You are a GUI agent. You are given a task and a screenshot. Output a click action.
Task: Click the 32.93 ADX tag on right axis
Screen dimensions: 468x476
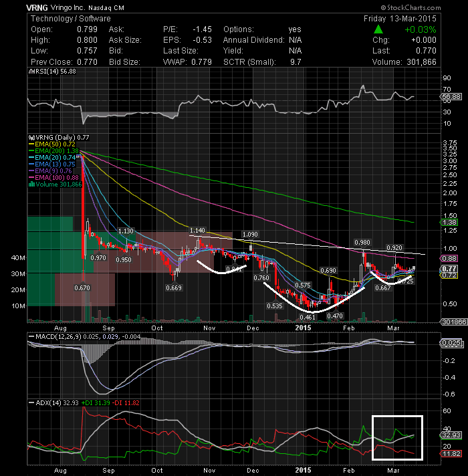(451, 435)
